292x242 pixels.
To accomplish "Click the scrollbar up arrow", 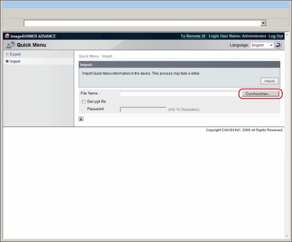I will click(x=287, y=34).
